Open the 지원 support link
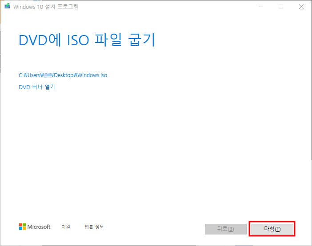Viewport: 312px width, 246px height. (66, 227)
